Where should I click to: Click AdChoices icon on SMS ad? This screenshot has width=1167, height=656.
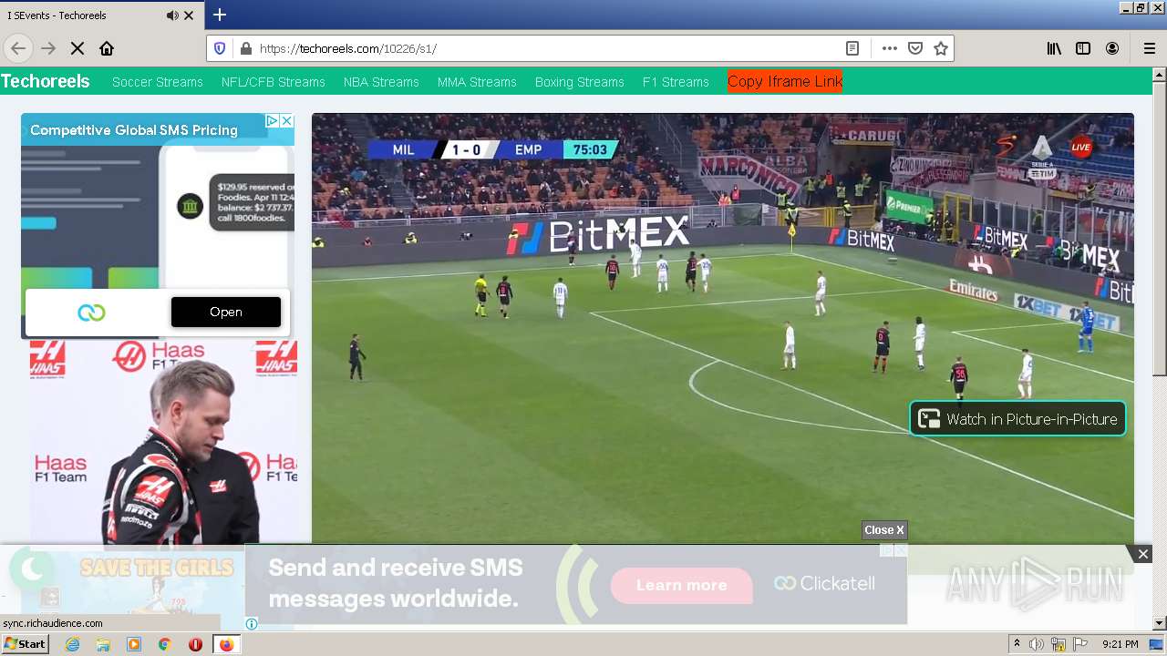tap(271, 120)
